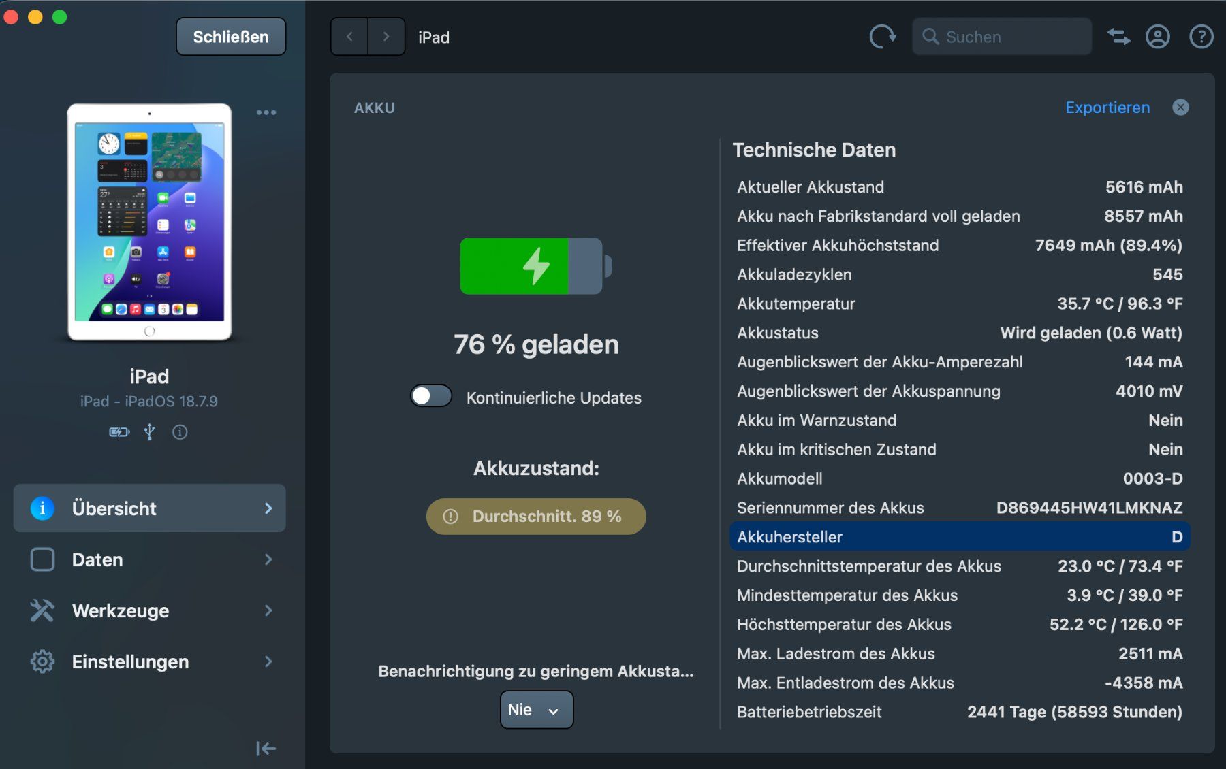This screenshot has width=1226, height=769.
Task: Expand the Übersicht chevron
Action: pos(268,508)
